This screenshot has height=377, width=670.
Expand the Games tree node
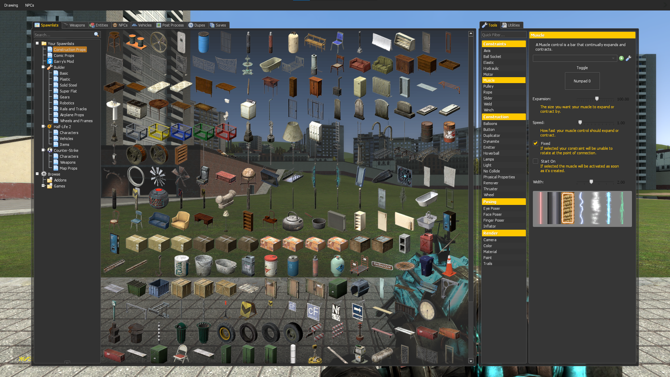[x=43, y=186]
